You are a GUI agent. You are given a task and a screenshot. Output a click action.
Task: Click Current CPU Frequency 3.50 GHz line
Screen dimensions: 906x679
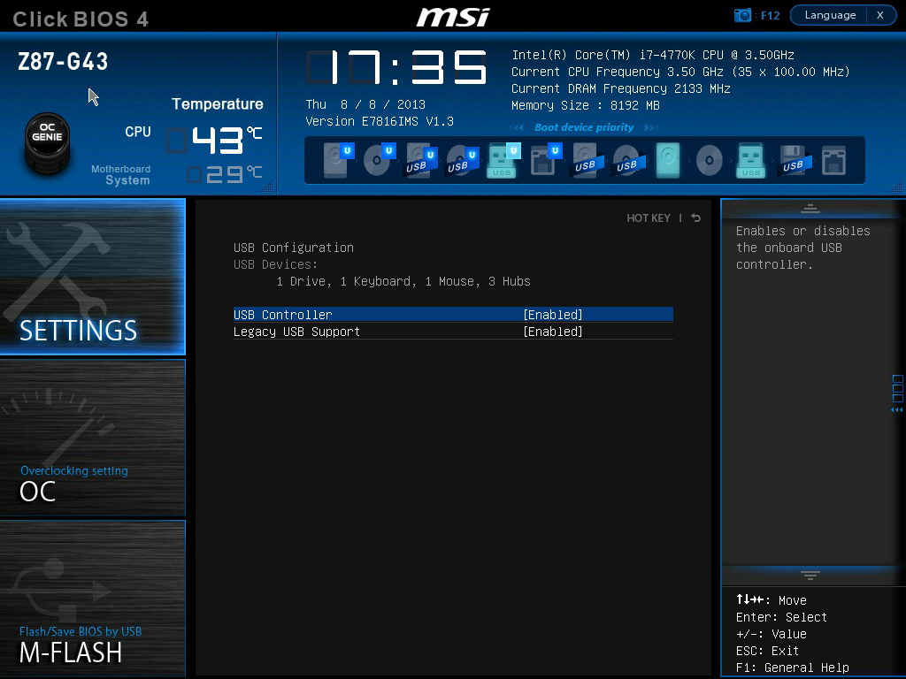[x=680, y=72]
